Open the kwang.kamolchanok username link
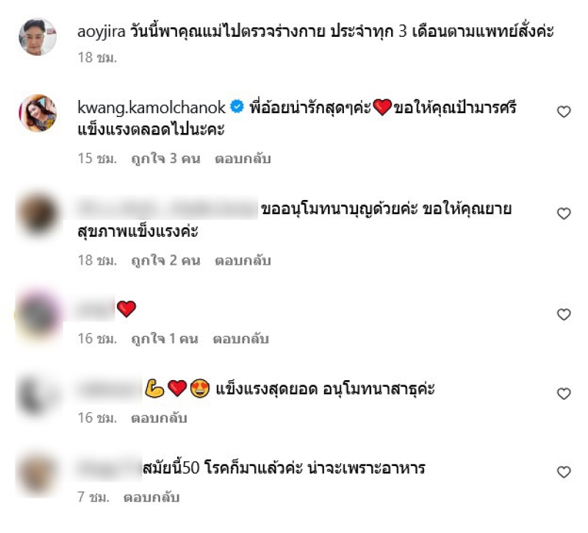 point(151,107)
